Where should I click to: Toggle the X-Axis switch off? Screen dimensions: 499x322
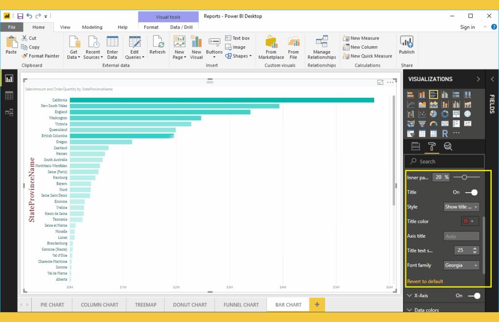coord(474,296)
